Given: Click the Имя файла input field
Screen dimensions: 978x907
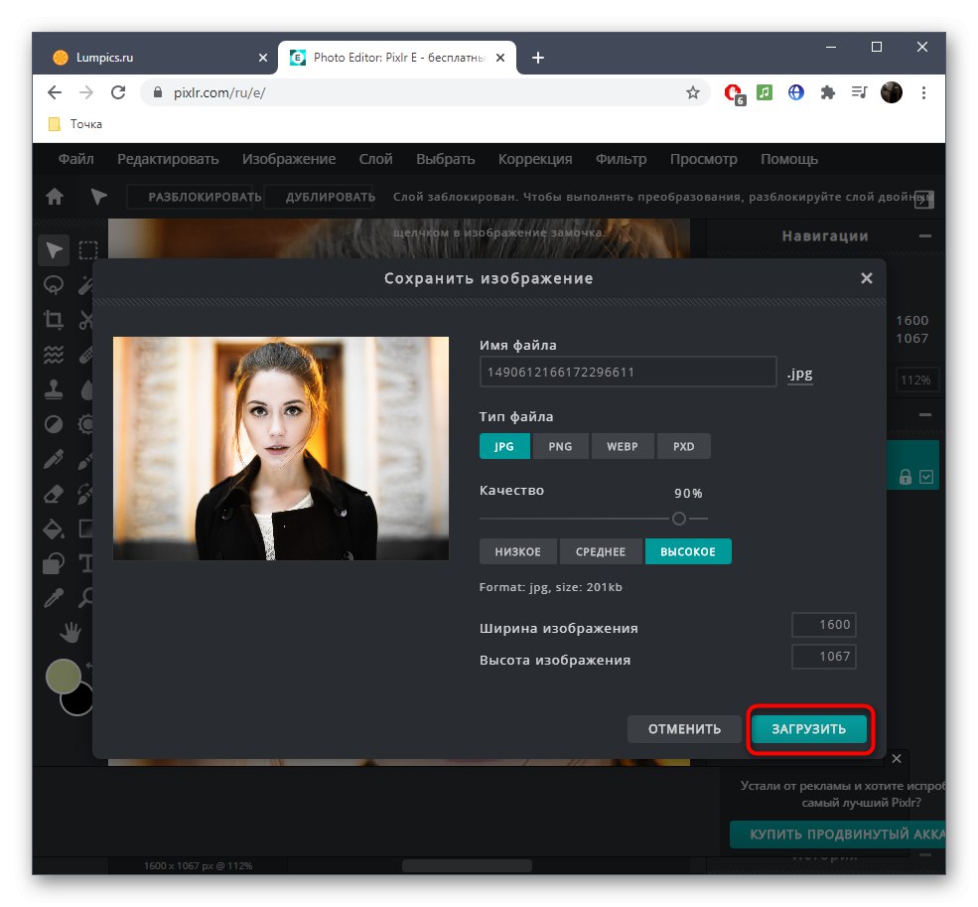Looking at the screenshot, I should pyautogui.click(x=628, y=372).
